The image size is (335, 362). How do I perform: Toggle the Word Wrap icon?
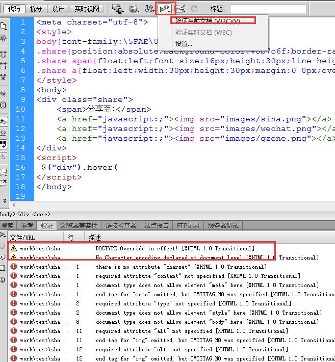tap(4, 144)
